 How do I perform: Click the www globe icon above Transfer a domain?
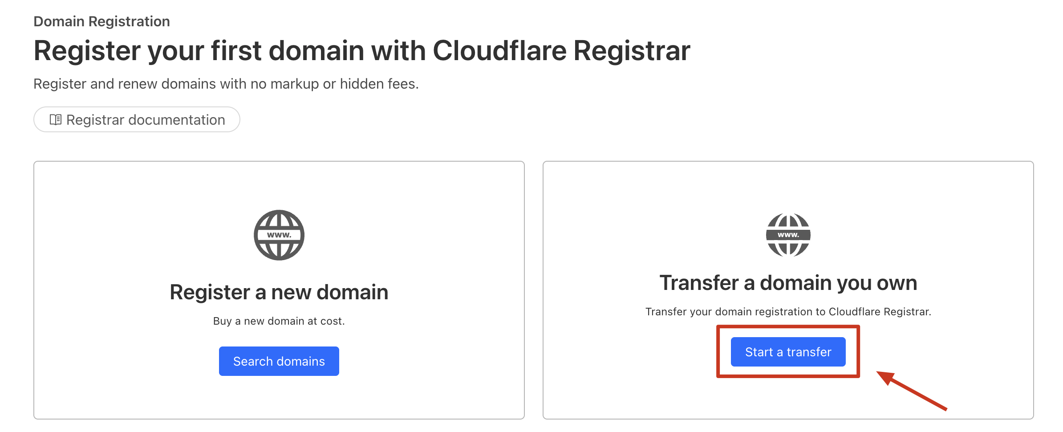click(x=788, y=235)
